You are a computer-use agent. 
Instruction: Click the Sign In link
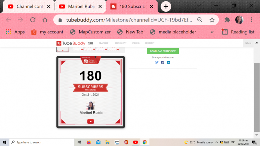[248, 43]
